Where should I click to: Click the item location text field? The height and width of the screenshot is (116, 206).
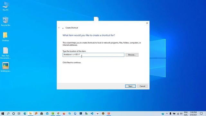[x=93, y=55]
